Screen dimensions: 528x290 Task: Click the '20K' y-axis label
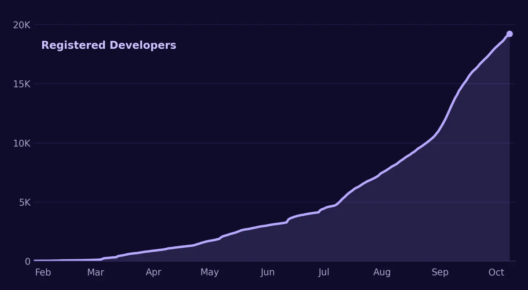(x=22, y=25)
